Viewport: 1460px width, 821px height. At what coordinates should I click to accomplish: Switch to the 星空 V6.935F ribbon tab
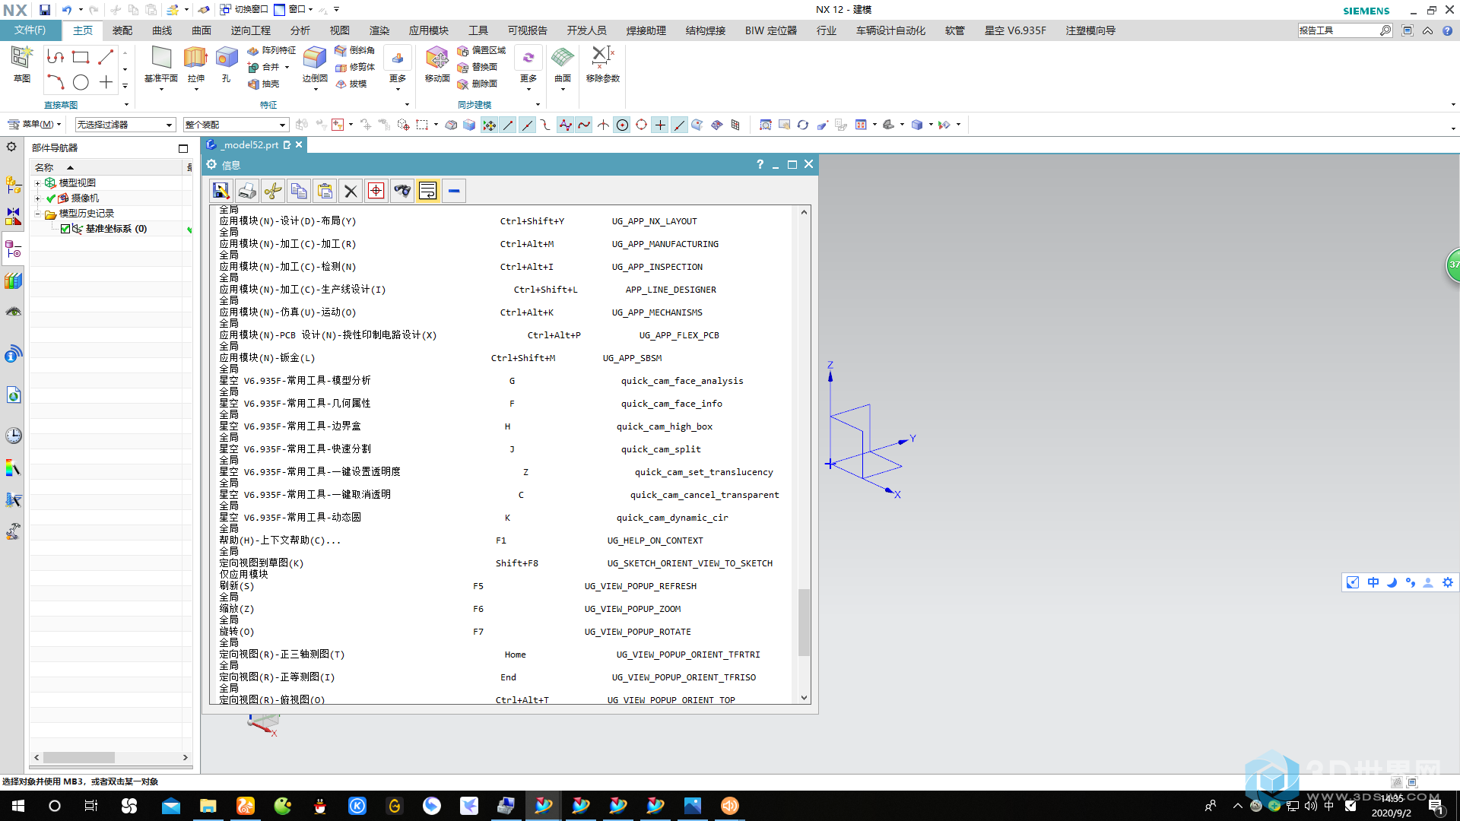1015,30
